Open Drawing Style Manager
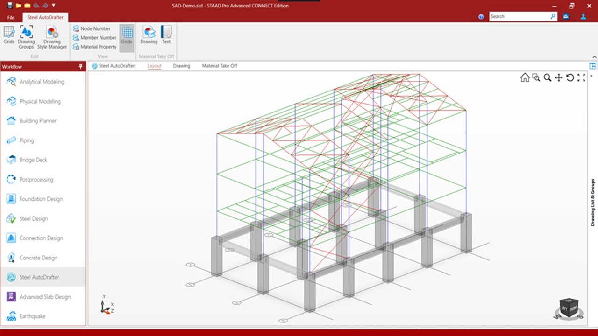This screenshot has width=598, height=336. tap(52, 37)
